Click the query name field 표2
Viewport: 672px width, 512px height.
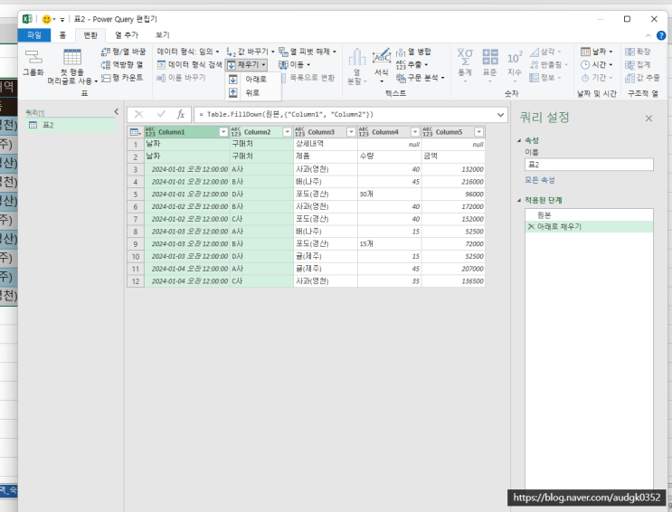pyautogui.click(x=588, y=165)
